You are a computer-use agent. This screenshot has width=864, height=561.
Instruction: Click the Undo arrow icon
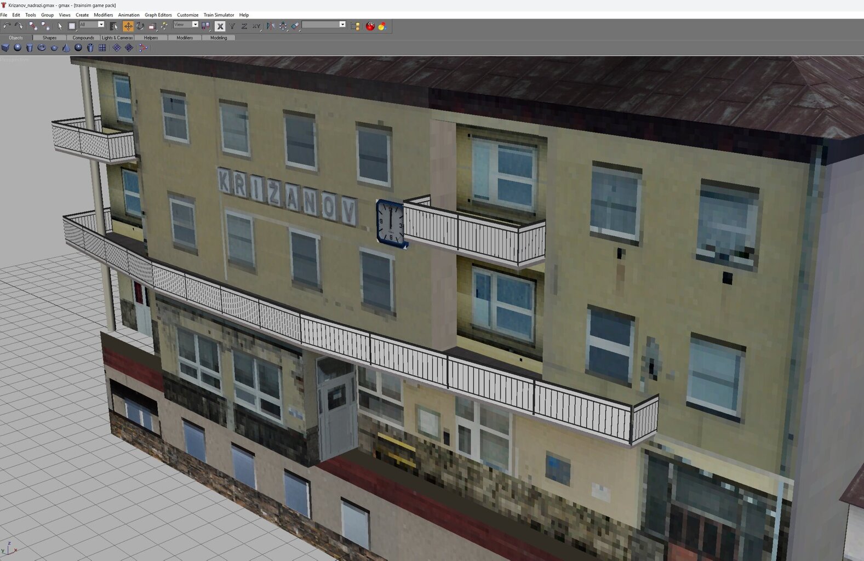(x=7, y=26)
